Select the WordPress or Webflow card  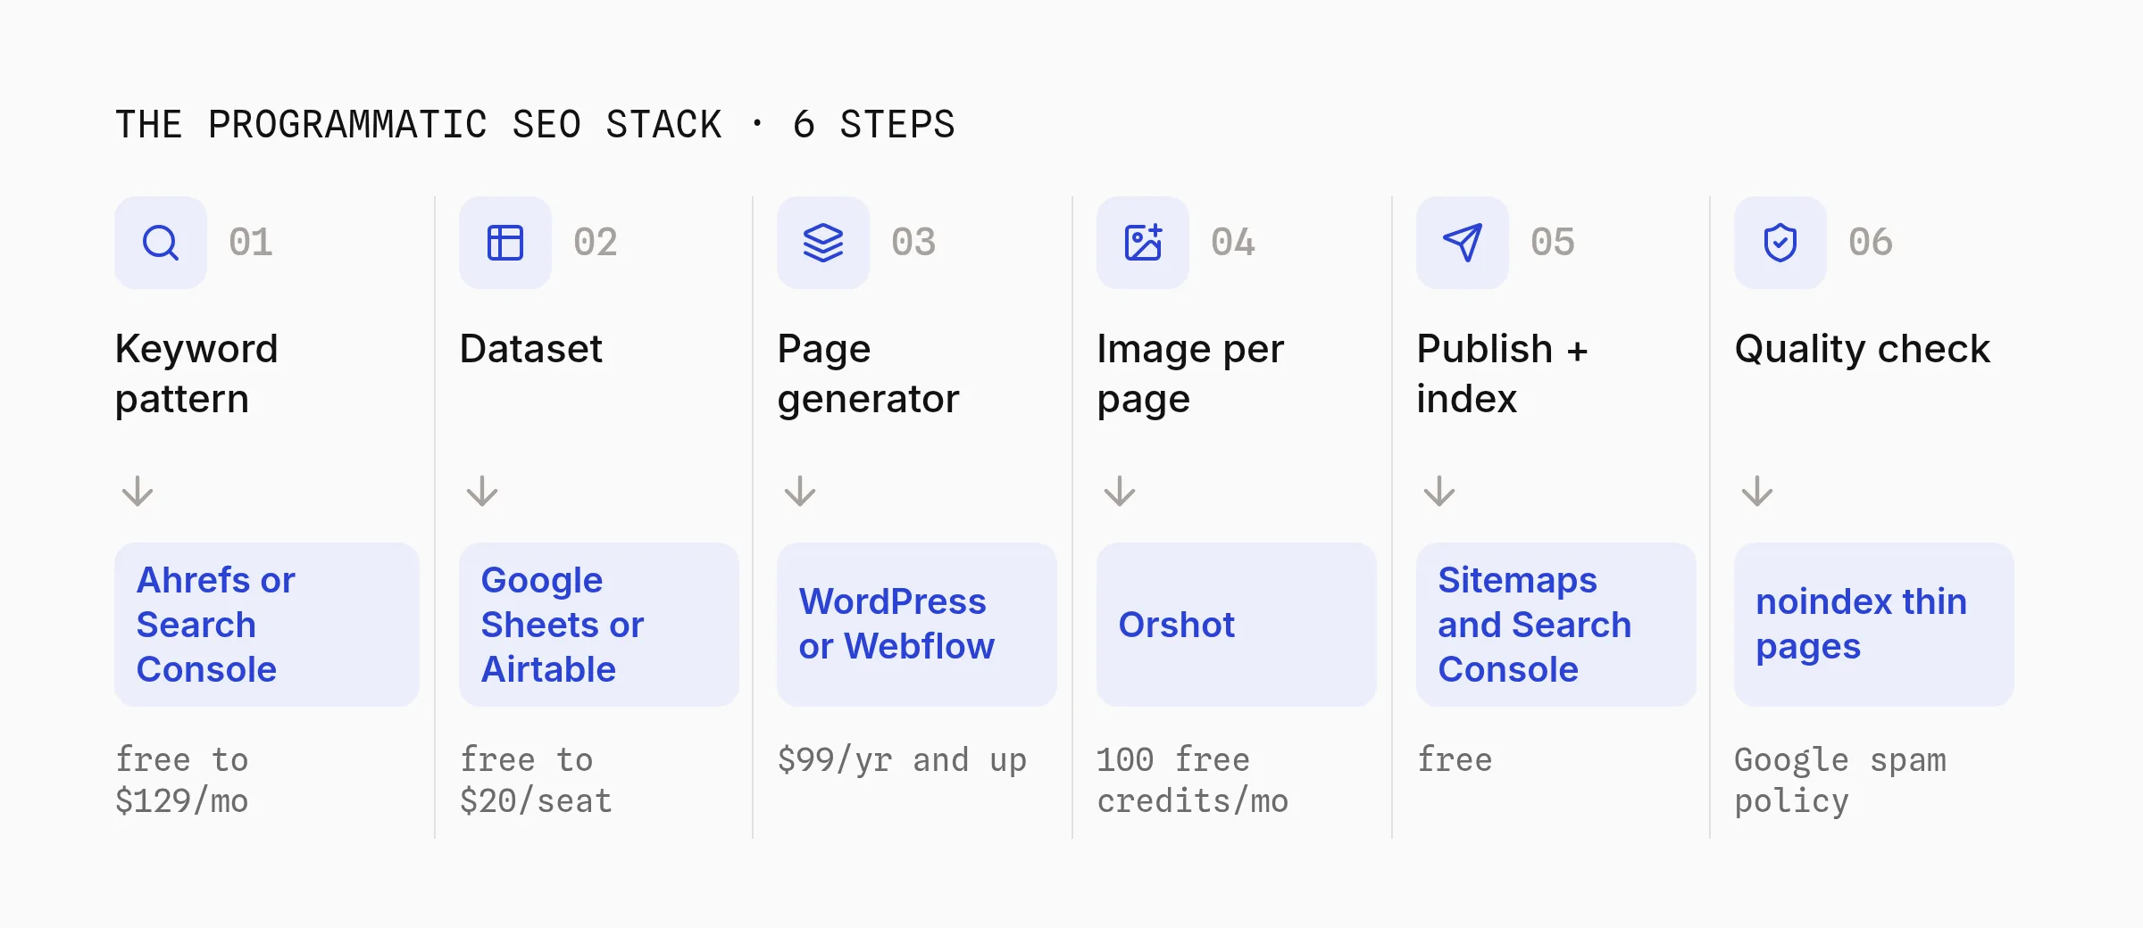pos(917,625)
